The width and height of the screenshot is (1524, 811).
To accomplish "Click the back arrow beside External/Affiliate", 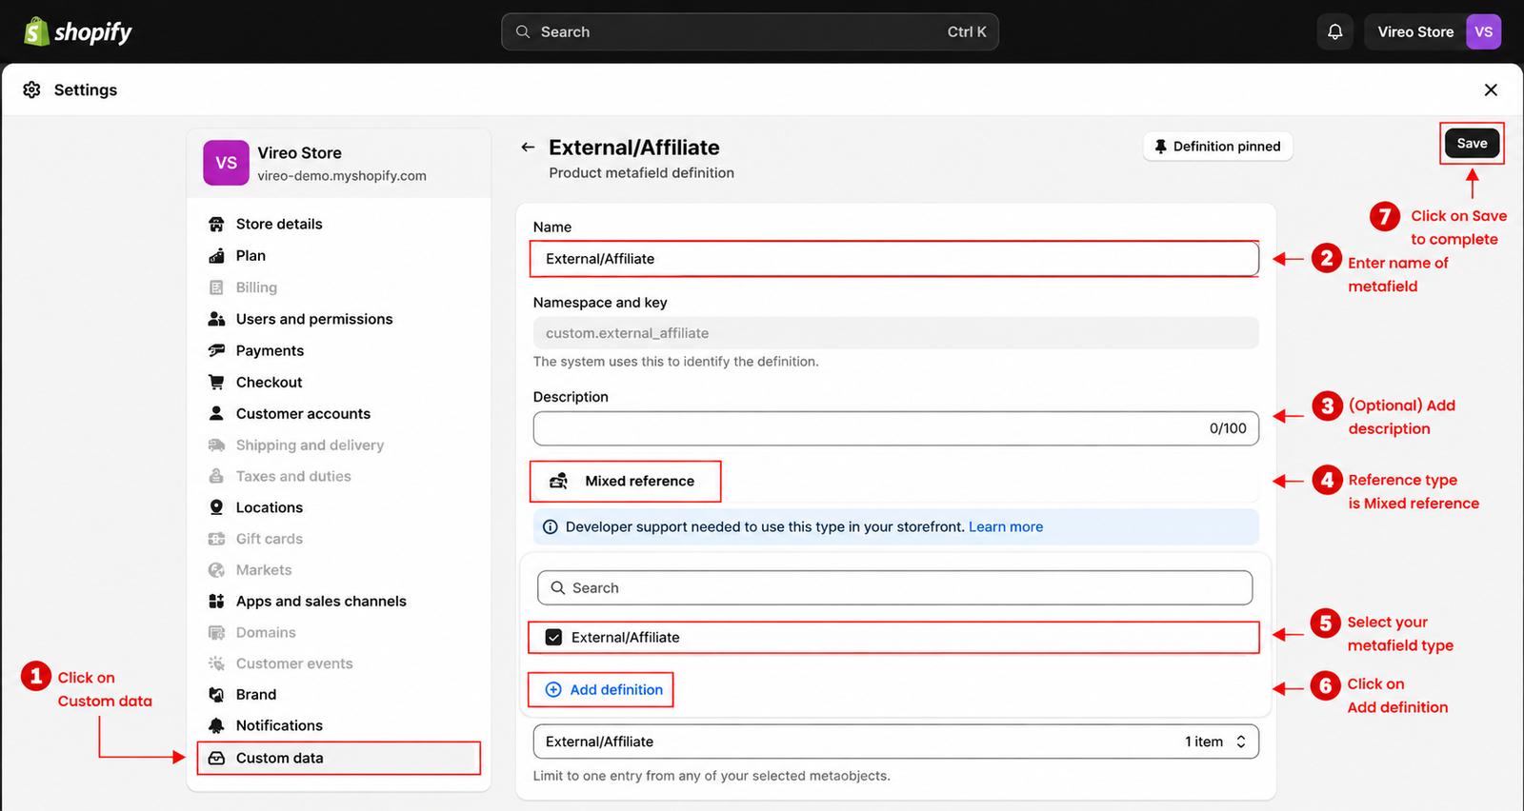I will 528,148.
